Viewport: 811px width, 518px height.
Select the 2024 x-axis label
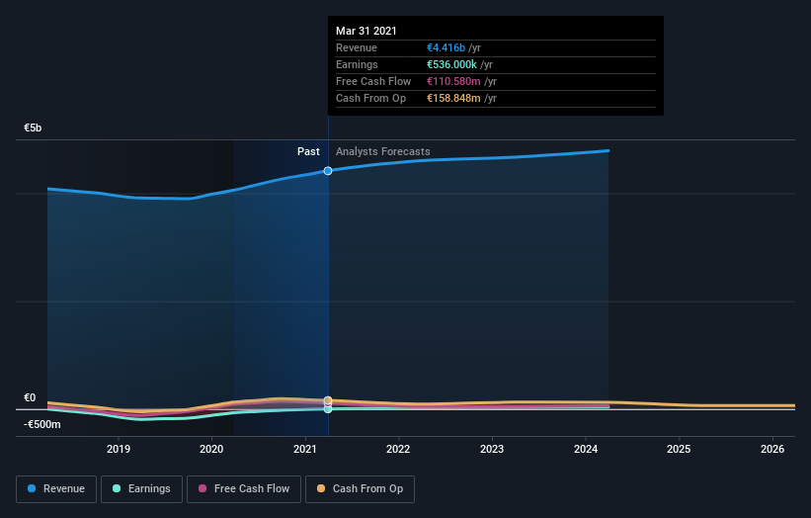586,449
